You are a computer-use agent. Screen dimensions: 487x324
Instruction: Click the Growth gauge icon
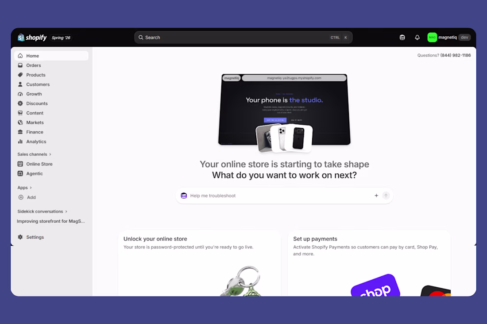pos(20,94)
